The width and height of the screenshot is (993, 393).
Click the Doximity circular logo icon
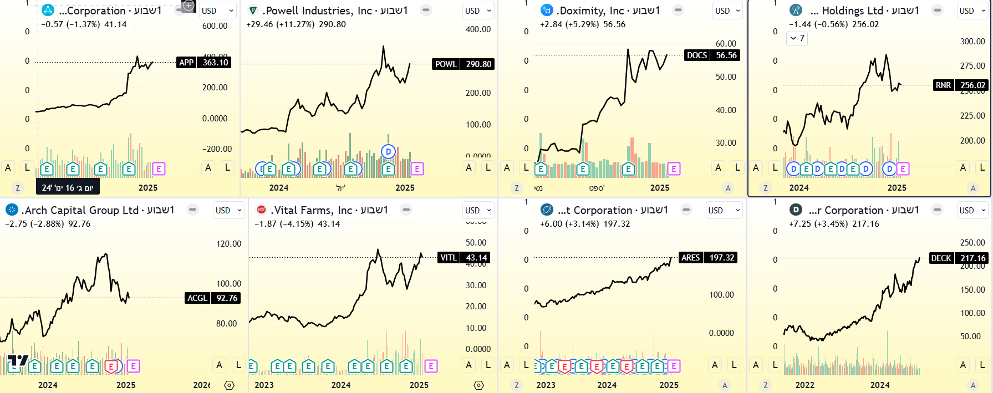click(547, 9)
